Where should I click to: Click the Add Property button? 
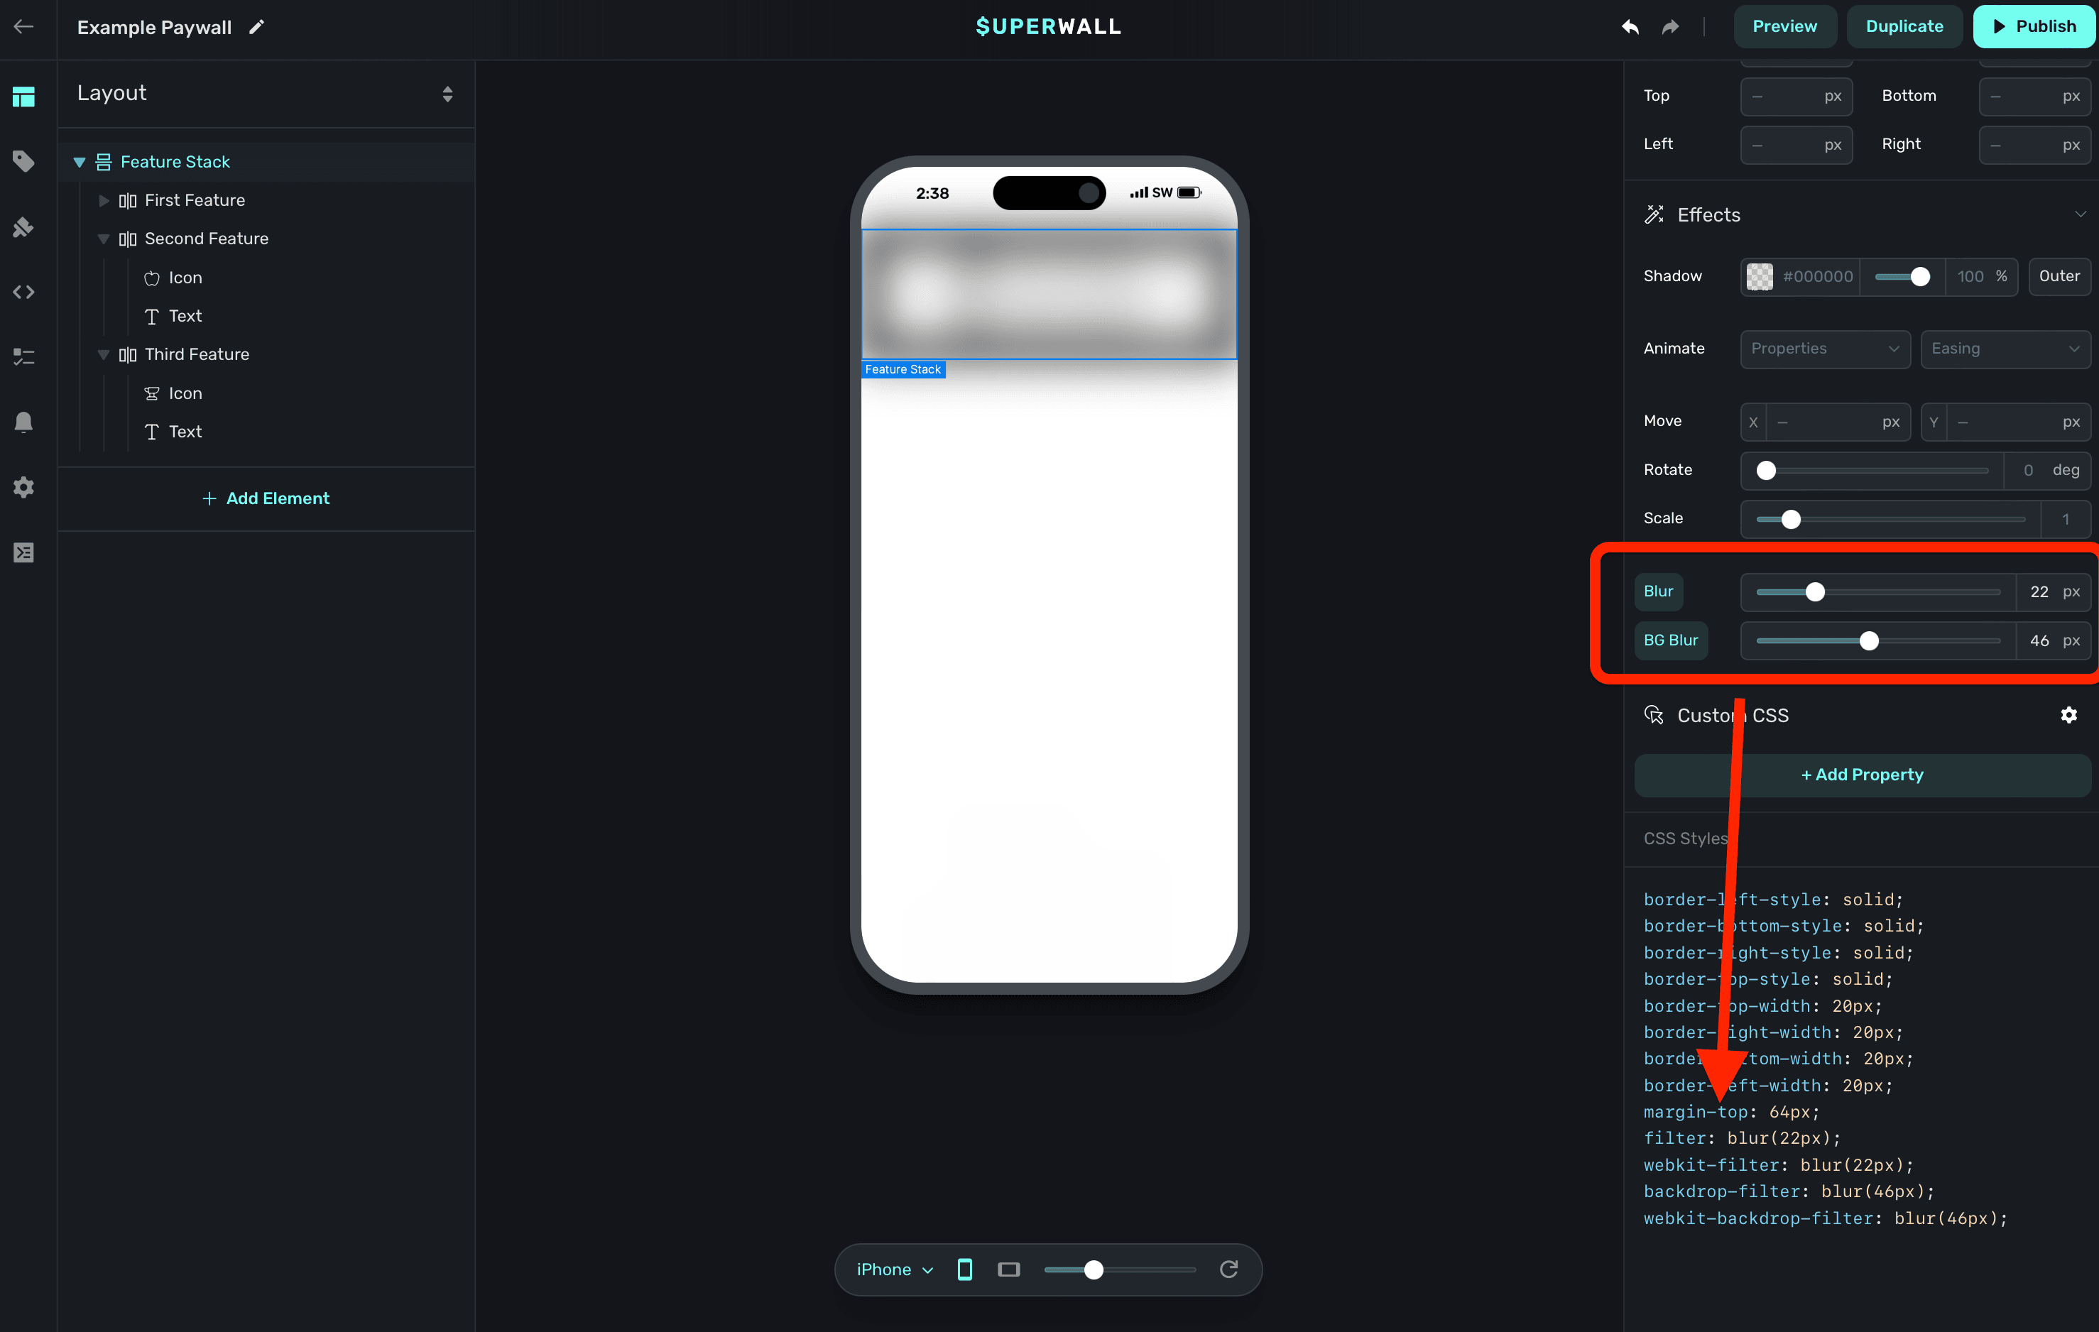[x=1862, y=775]
